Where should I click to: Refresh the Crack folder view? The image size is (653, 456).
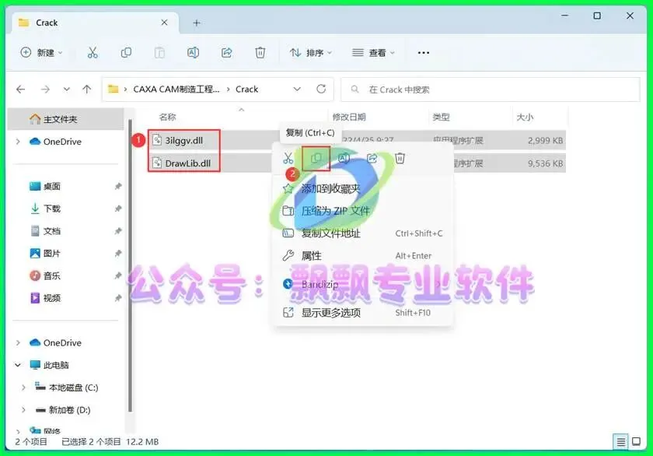321,89
